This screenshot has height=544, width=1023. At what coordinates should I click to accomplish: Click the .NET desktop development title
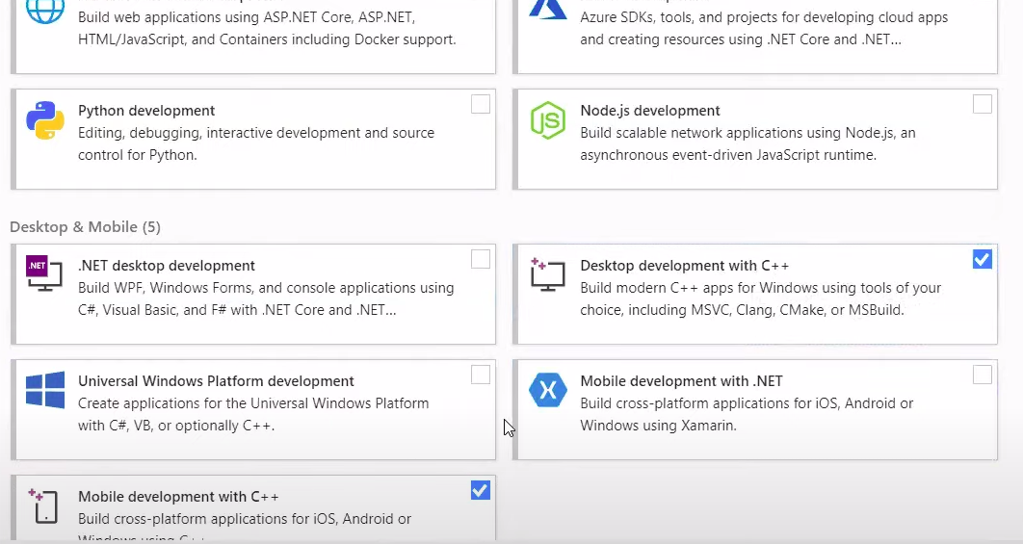click(x=167, y=266)
